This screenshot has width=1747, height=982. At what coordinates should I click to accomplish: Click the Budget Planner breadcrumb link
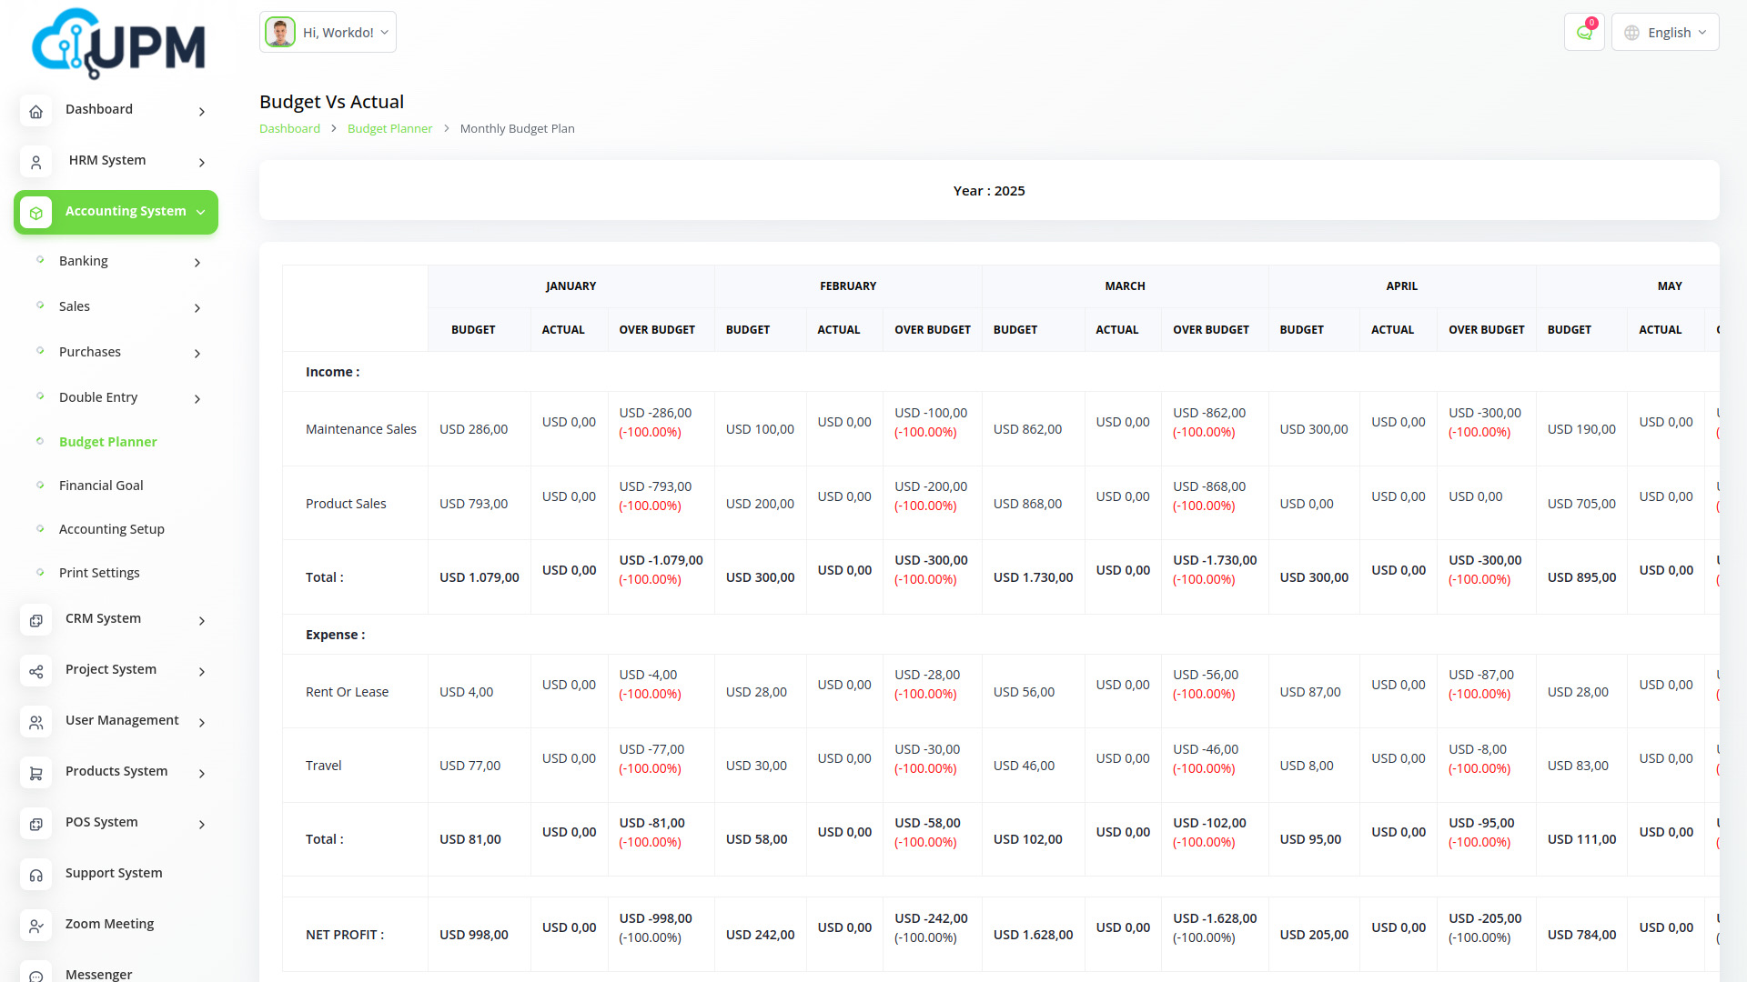click(389, 128)
